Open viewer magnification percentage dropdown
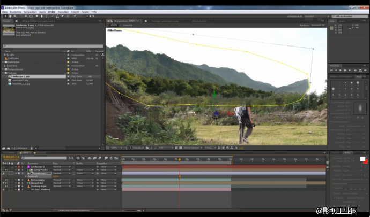Viewport: 370px width, 217px height. point(116,148)
